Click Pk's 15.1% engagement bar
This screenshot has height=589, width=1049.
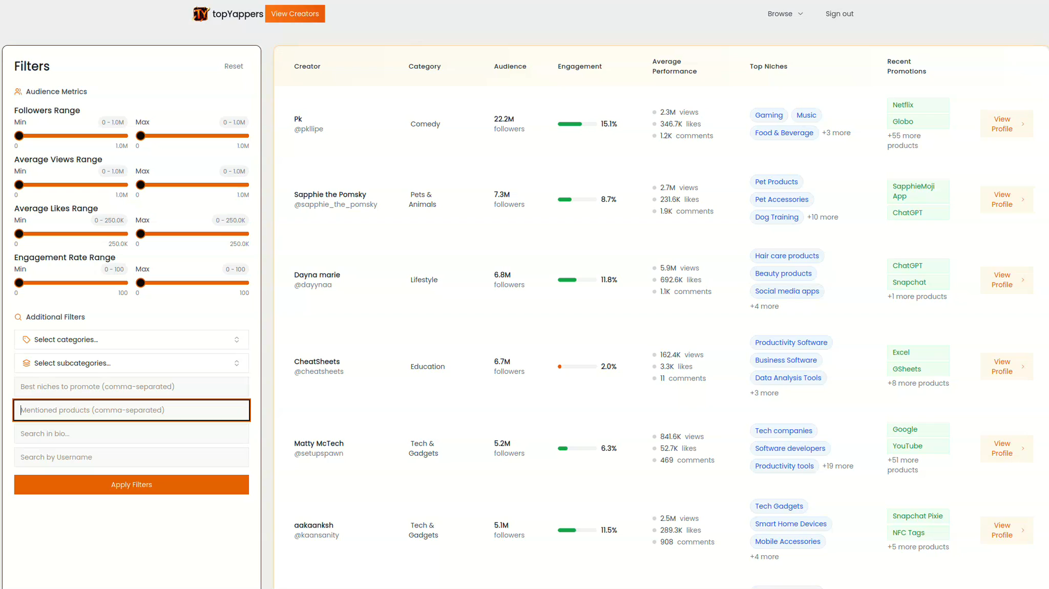(576, 124)
